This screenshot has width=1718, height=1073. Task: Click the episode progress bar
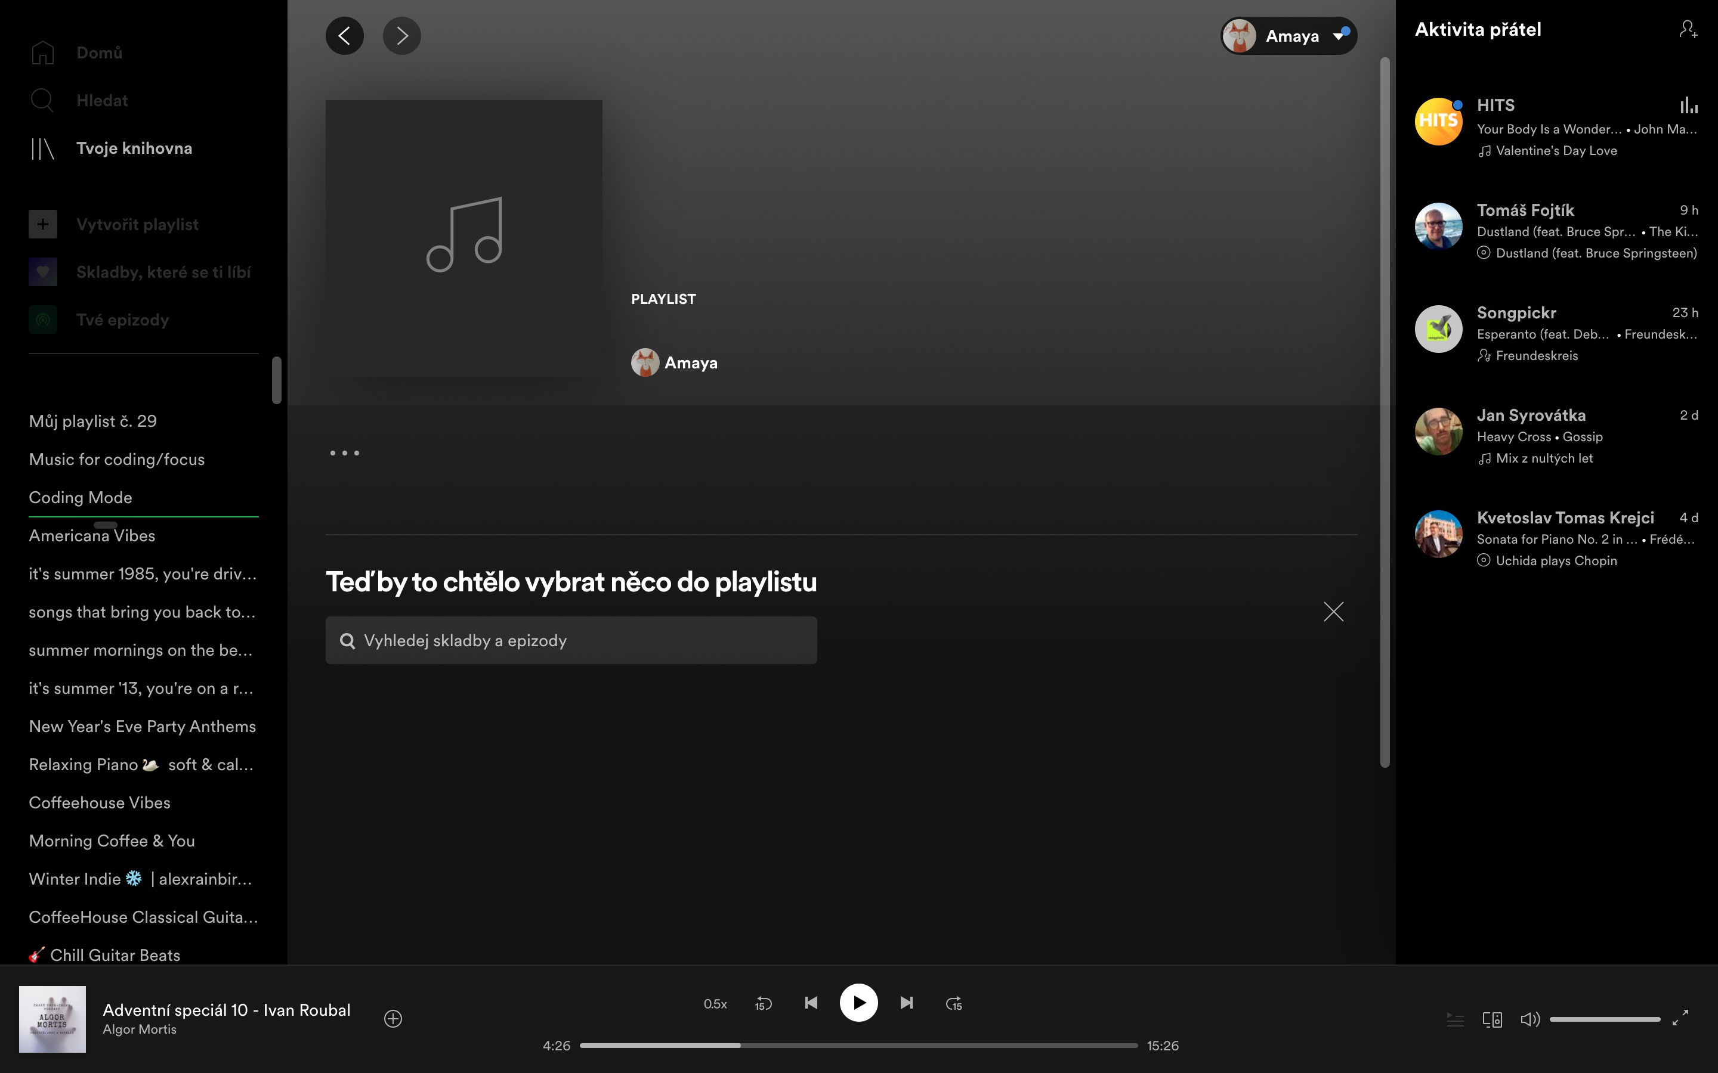click(x=858, y=1046)
